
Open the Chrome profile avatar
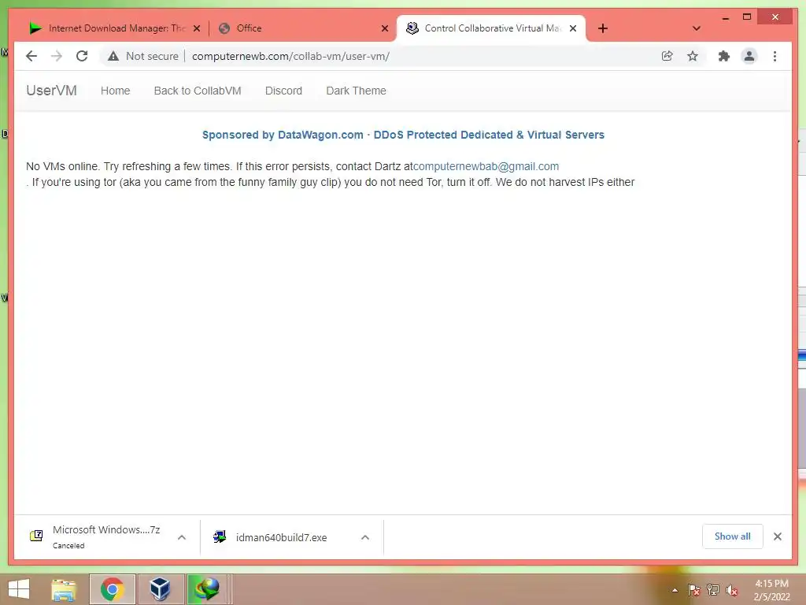tap(749, 56)
